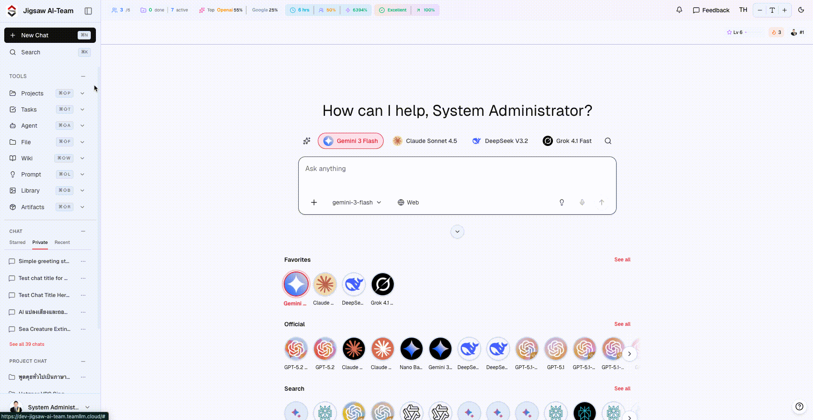Open the gemini-3-flash model dropdown
The height and width of the screenshot is (420, 813).
pos(356,202)
